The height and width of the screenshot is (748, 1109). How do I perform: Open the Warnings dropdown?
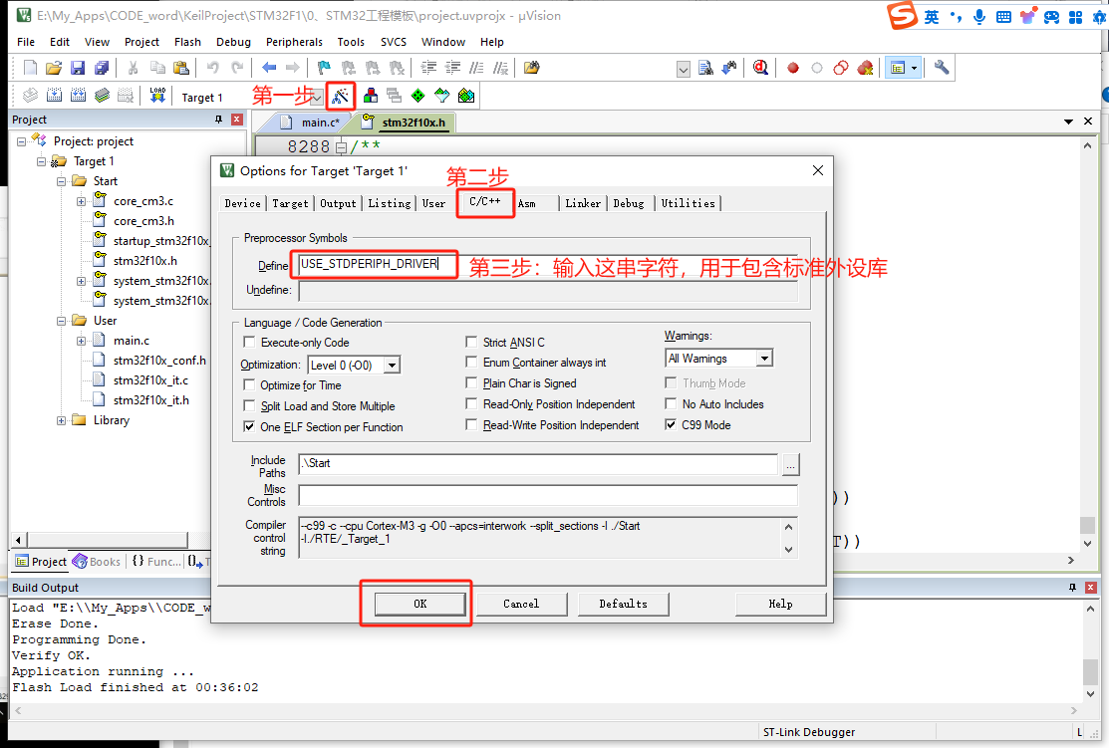764,359
